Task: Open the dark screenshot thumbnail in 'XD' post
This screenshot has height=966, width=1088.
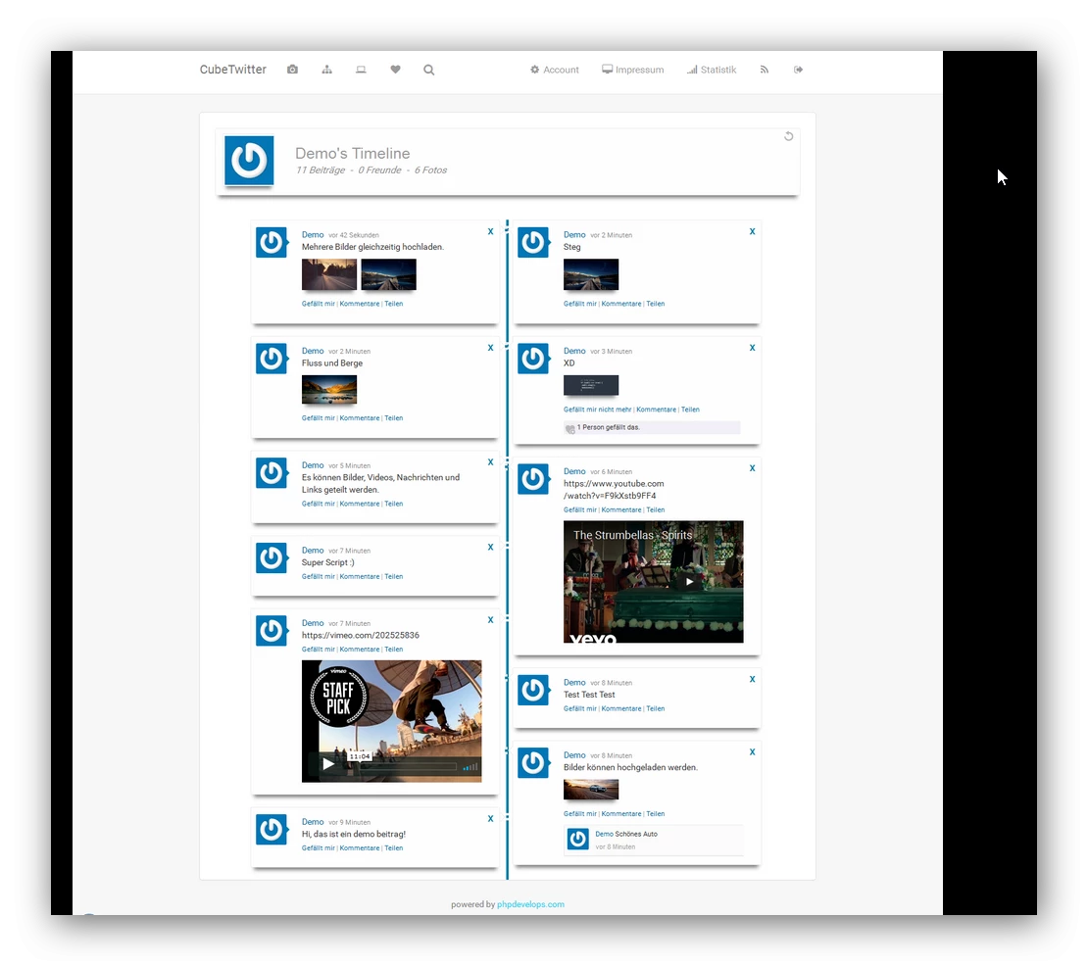Action: click(x=590, y=385)
